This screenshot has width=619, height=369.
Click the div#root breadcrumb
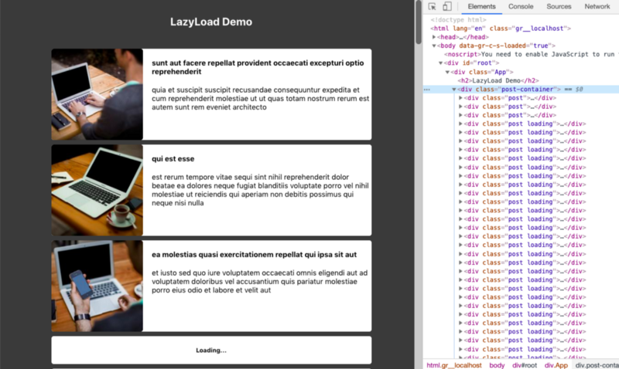click(x=523, y=364)
